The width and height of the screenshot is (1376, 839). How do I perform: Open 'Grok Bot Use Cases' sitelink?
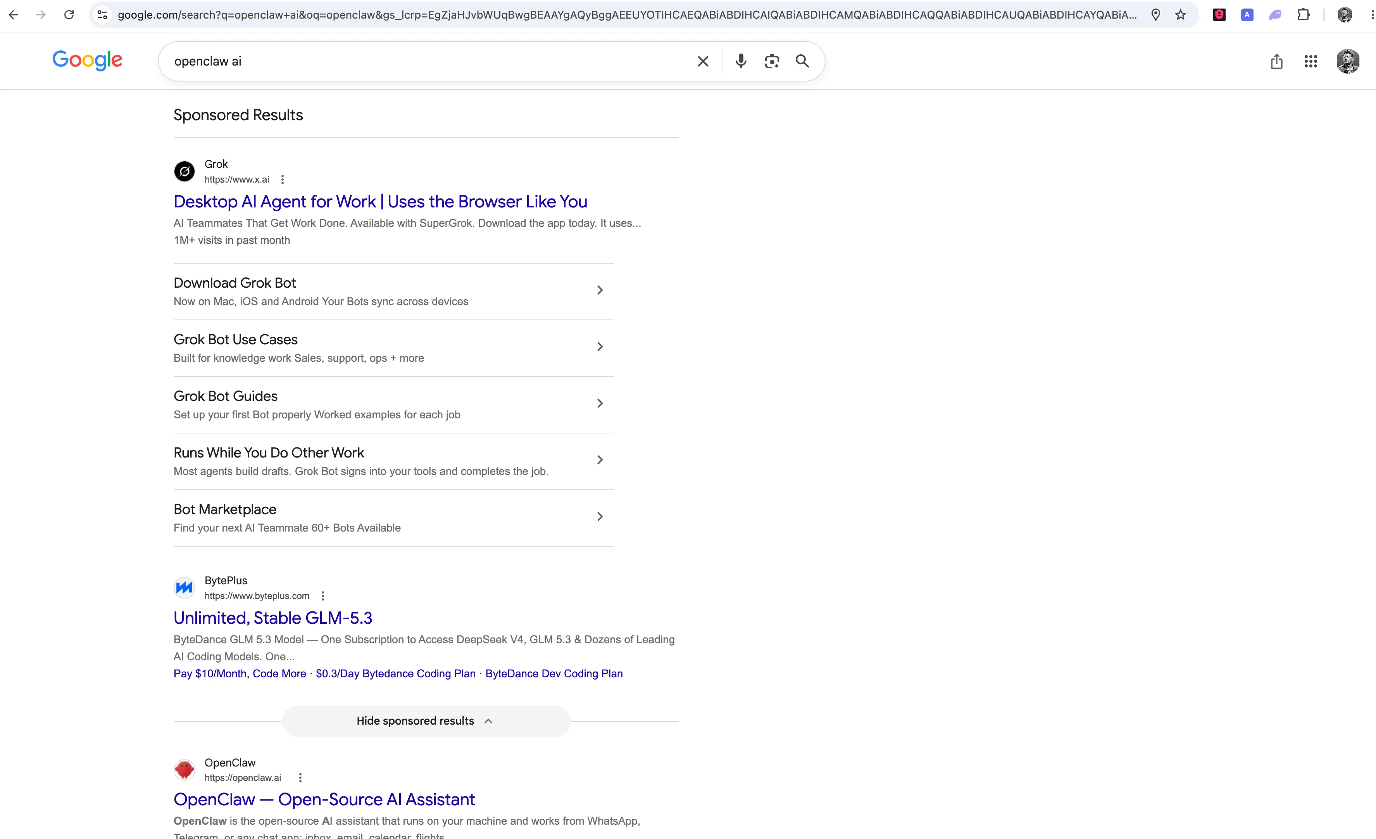tap(393, 347)
